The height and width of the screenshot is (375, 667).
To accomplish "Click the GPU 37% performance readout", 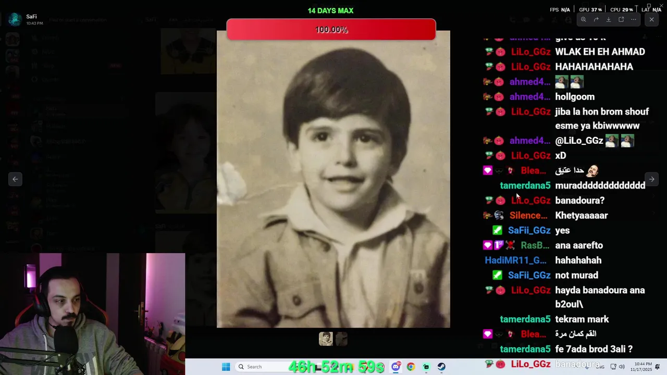I will click(x=590, y=10).
